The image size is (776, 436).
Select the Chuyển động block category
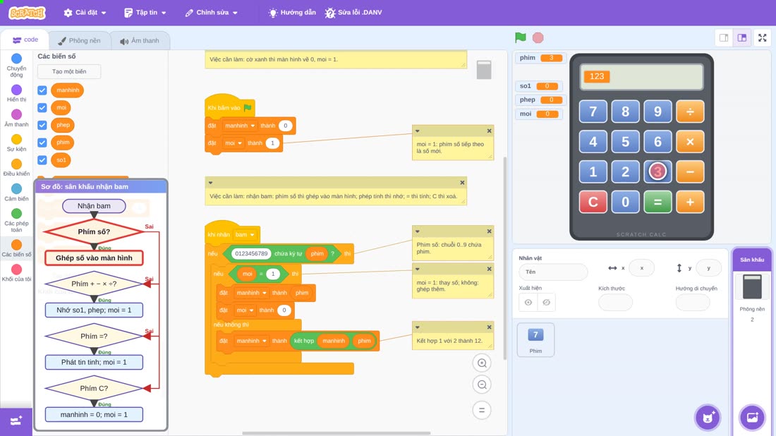(x=16, y=66)
